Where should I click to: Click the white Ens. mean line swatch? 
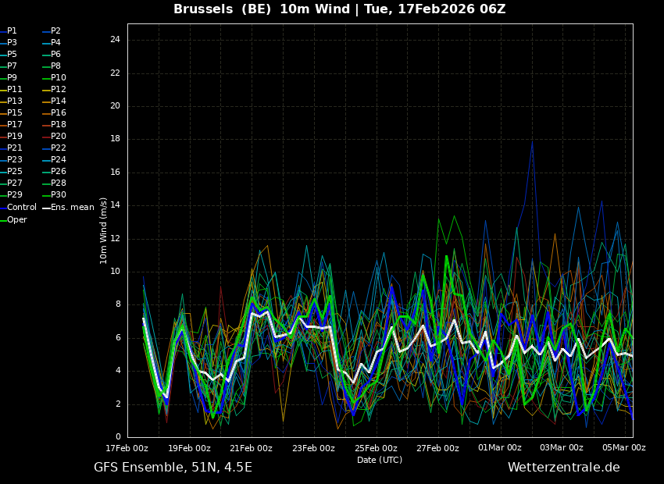point(45,208)
